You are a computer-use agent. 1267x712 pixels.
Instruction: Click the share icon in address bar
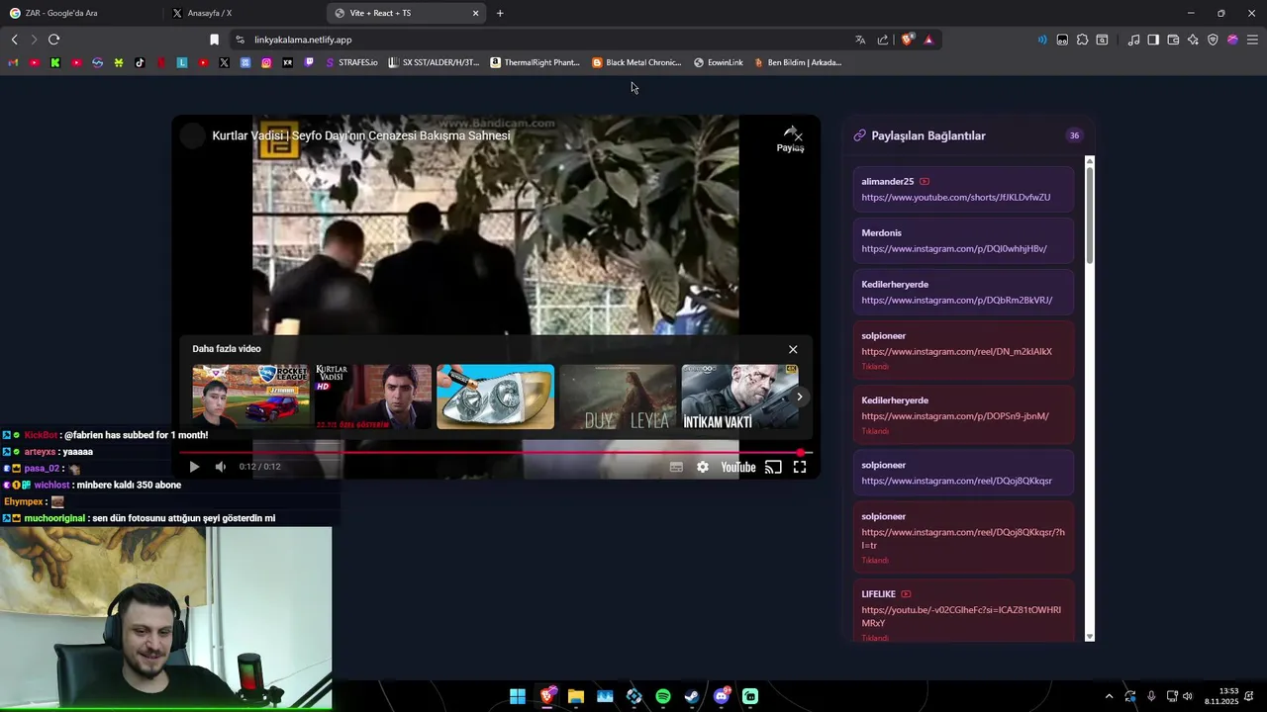(x=883, y=40)
